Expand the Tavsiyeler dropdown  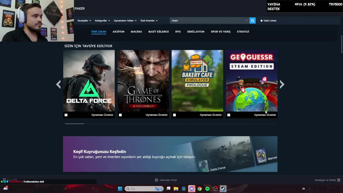(84, 21)
